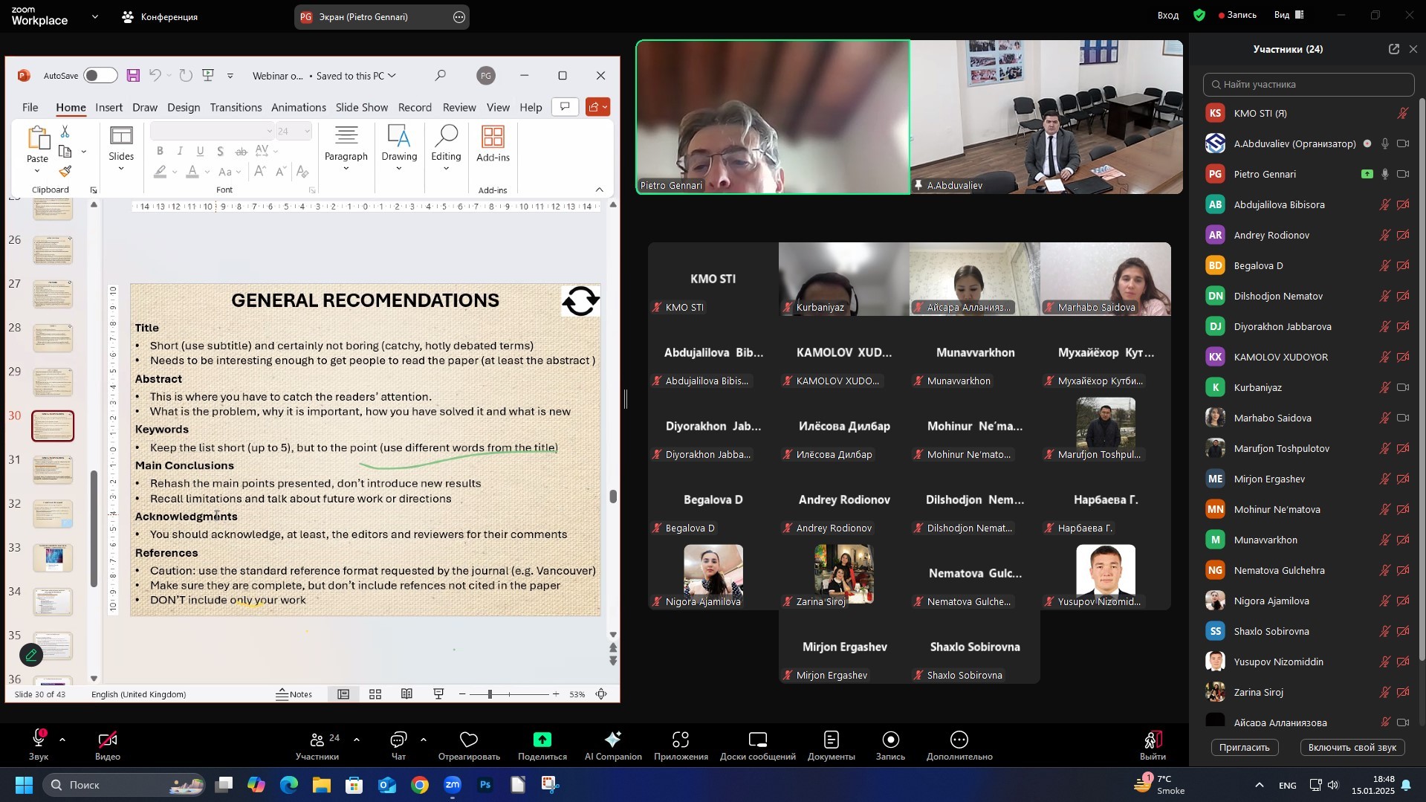
Task: Select slide 33 thumbnail
Action: (54, 557)
